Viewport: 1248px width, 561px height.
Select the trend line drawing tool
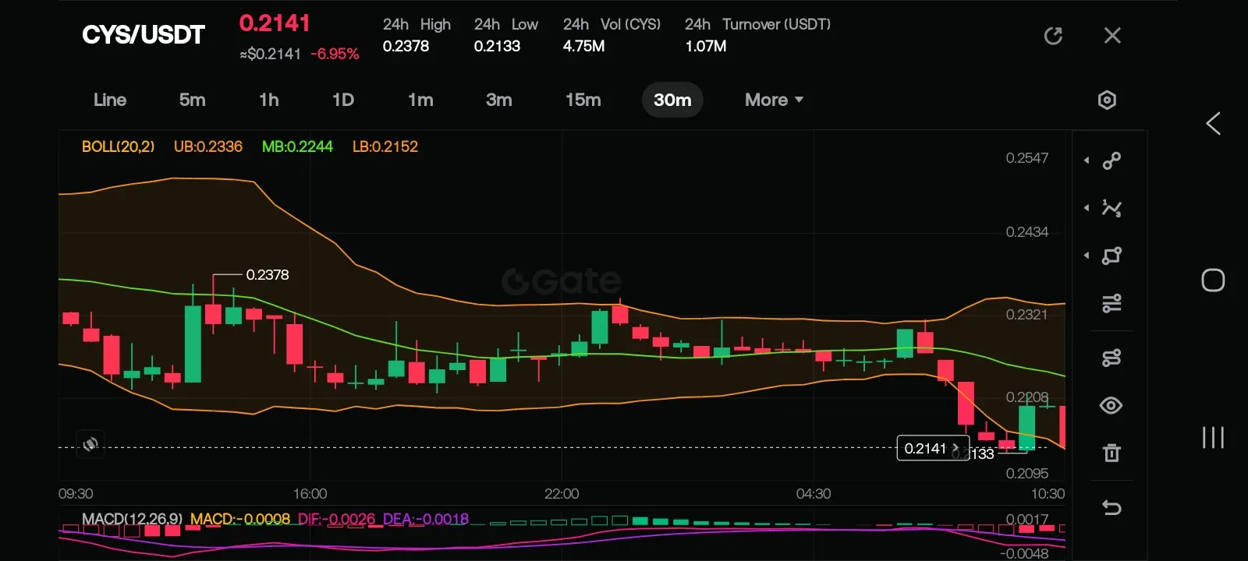coord(1111,161)
